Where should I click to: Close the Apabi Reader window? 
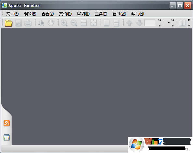click(187, 5)
